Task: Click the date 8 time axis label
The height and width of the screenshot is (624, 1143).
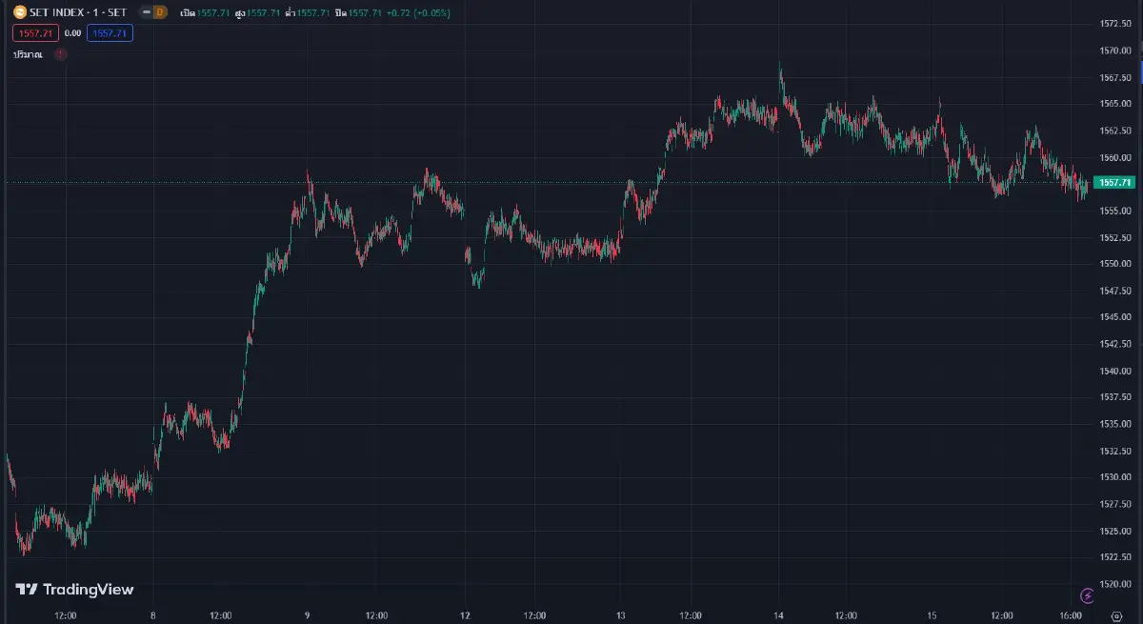Action: point(153,615)
